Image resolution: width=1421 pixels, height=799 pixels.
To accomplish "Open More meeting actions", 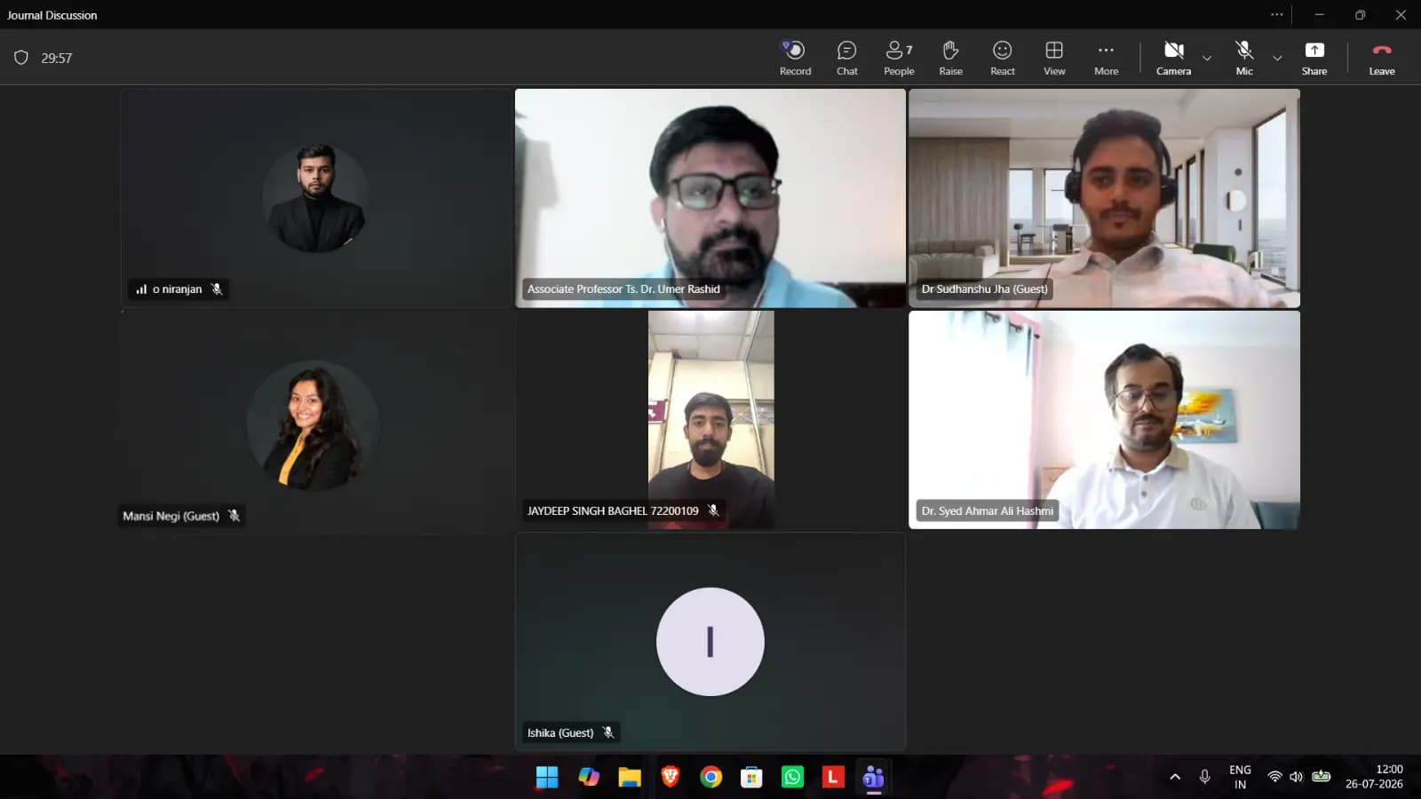I will point(1106,58).
